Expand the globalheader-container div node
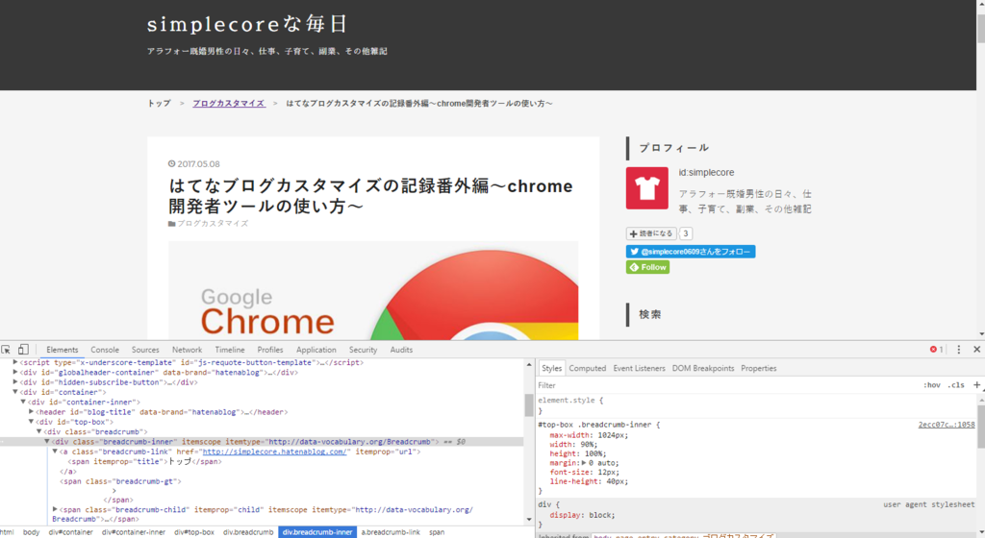Viewport: 985px width, 538px height. (15, 372)
